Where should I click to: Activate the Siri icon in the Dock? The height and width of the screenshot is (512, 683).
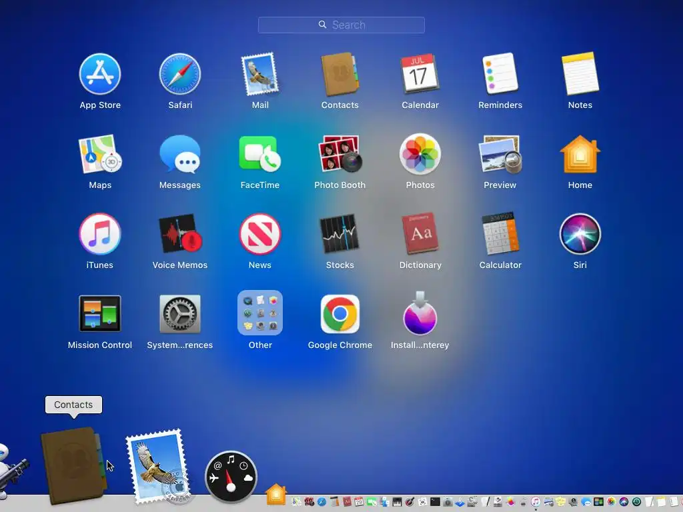coord(624,502)
